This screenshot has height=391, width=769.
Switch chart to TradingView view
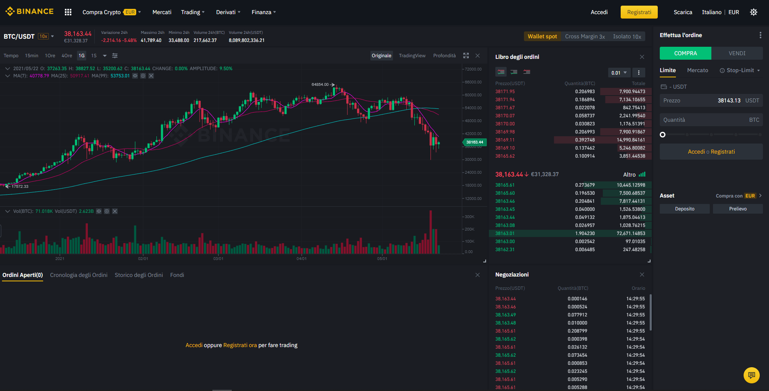pyautogui.click(x=412, y=56)
